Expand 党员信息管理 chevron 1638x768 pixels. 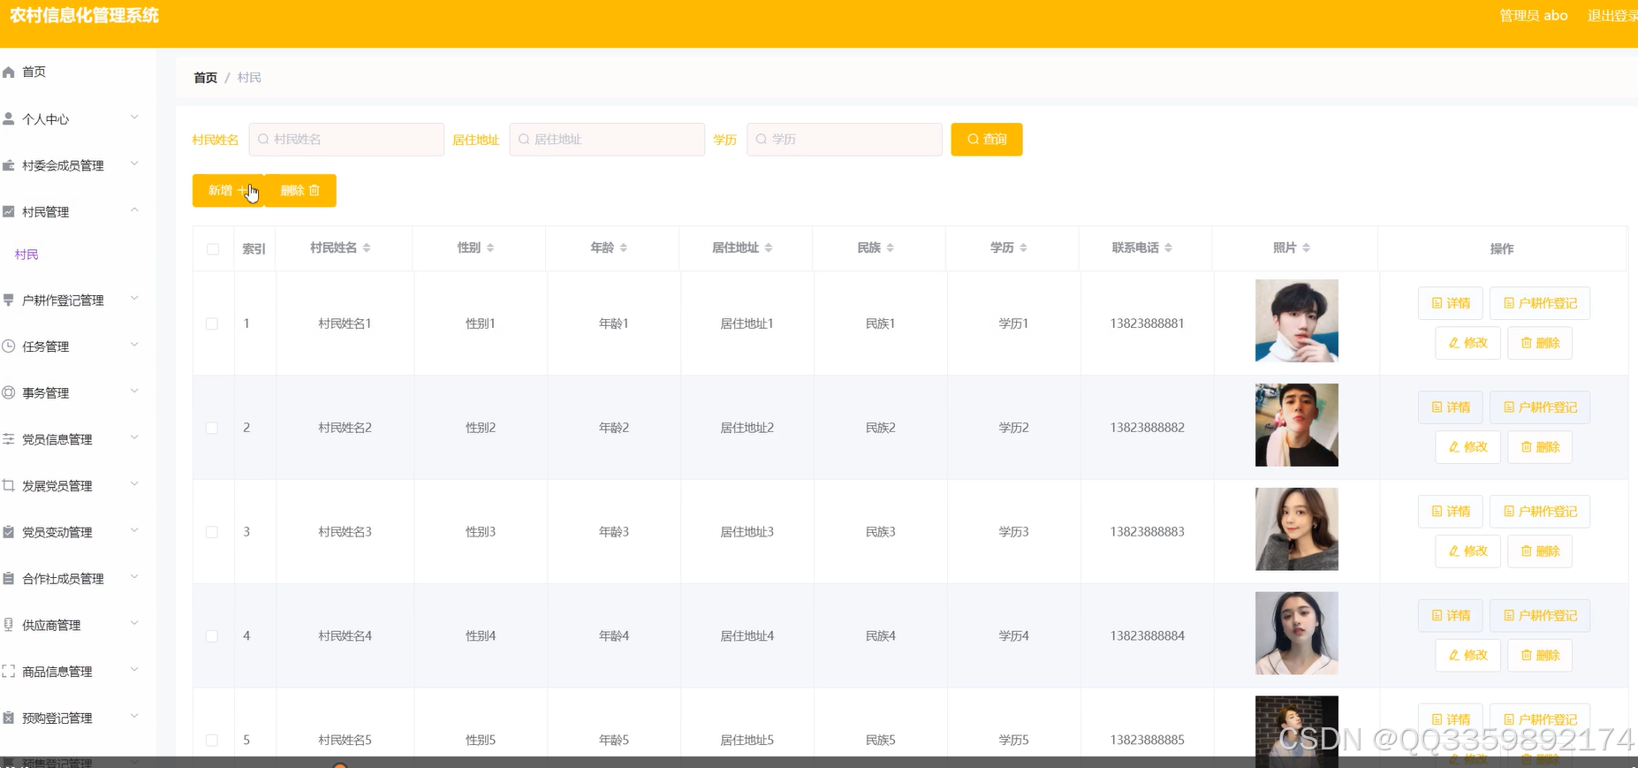(134, 437)
